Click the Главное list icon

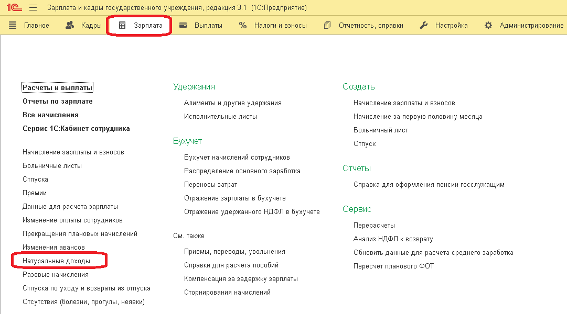(13, 25)
